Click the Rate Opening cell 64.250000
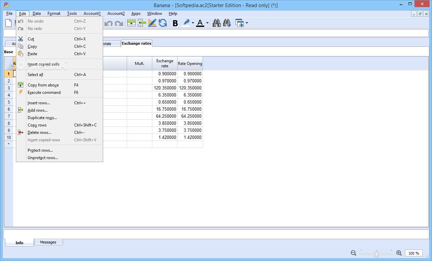 click(190, 116)
